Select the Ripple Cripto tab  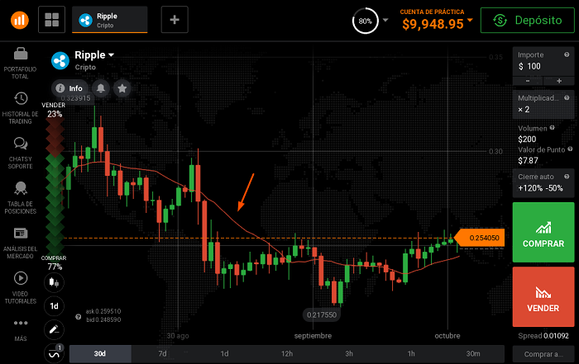[x=110, y=20]
